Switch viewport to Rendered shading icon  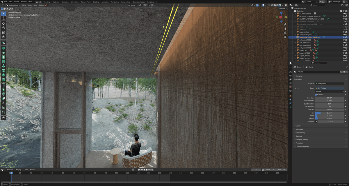(x=280, y=5)
